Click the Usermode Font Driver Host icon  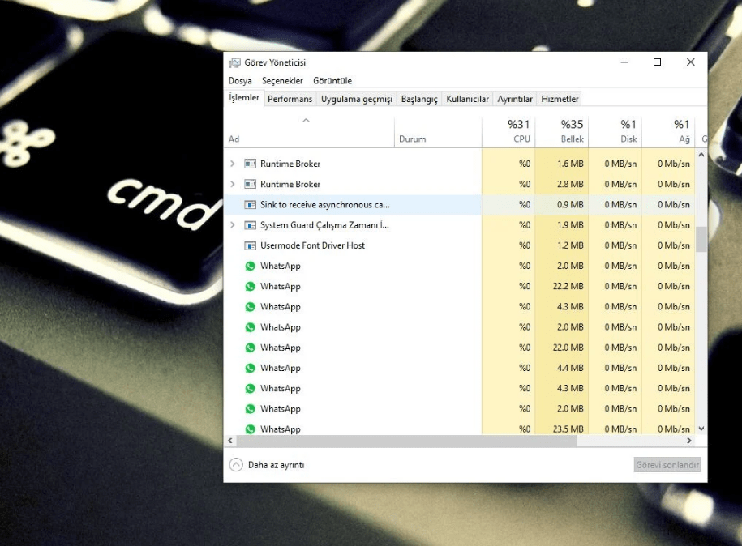pos(250,245)
